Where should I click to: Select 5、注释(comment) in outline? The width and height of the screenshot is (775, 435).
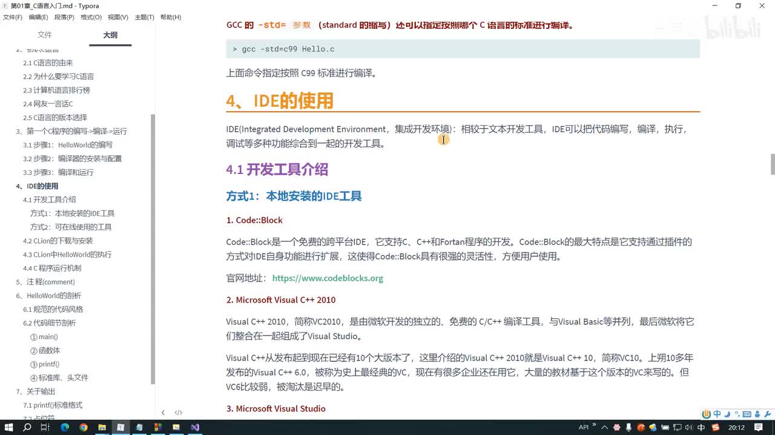coord(45,282)
